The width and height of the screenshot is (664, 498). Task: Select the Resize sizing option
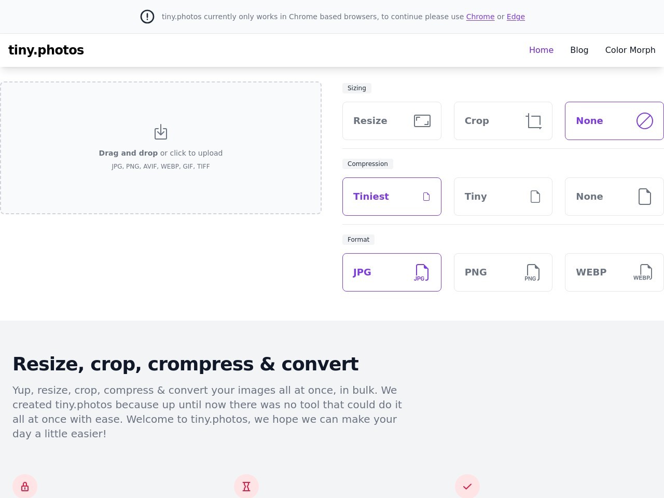click(x=370, y=121)
